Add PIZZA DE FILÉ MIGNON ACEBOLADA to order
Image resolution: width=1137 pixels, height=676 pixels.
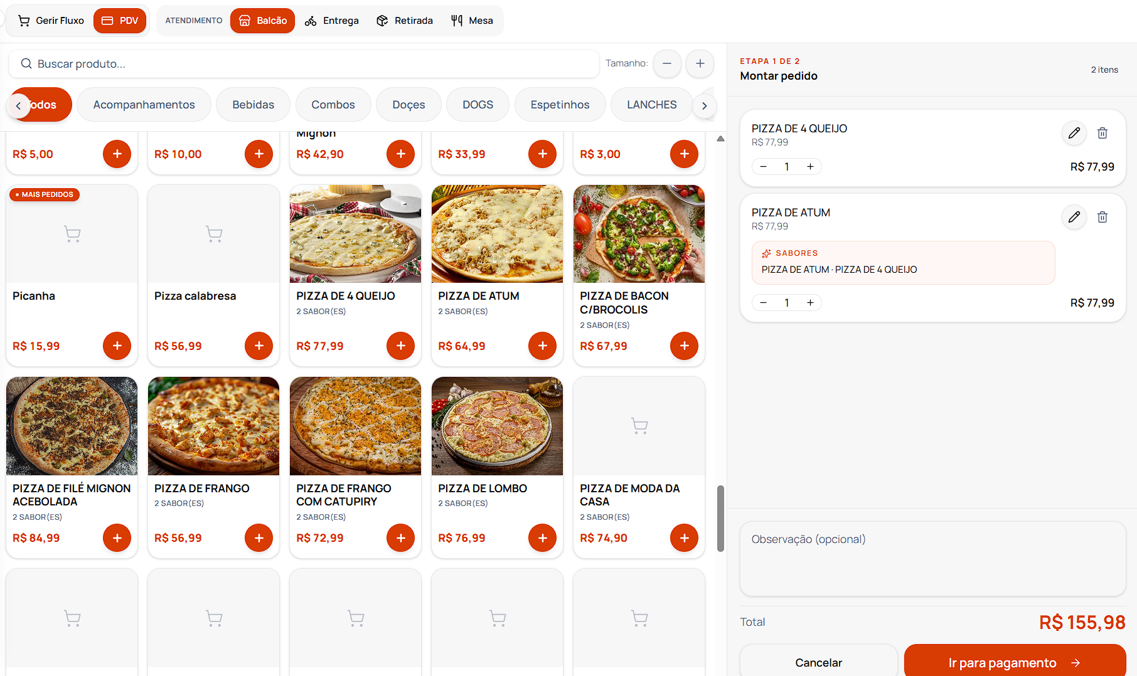(x=117, y=537)
